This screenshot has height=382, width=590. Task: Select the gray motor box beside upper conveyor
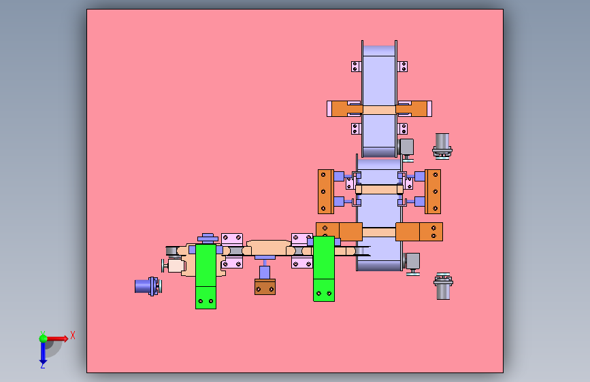click(406, 147)
